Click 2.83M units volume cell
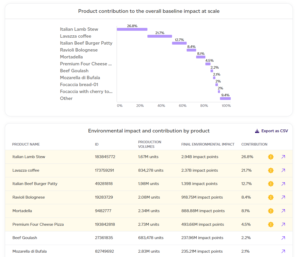The height and width of the screenshot is (257, 301). click(x=149, y=251)
